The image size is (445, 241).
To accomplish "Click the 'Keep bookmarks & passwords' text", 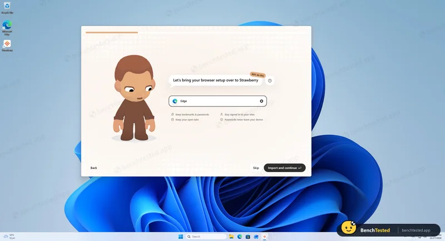I will coord(192,115).
